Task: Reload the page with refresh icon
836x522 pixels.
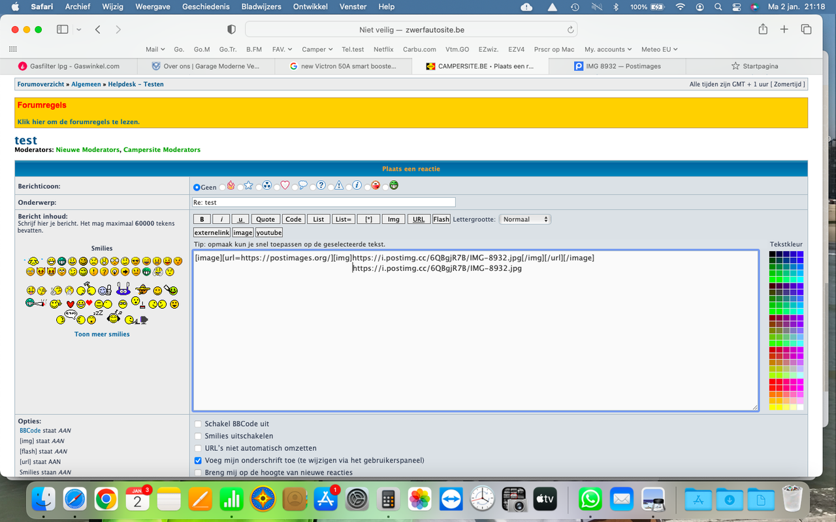Action: pos(570,29)
